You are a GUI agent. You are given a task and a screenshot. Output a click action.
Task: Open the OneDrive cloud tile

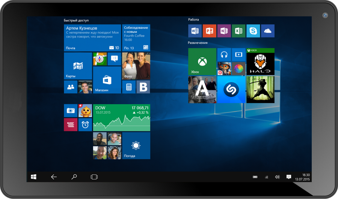click(268, 31)
